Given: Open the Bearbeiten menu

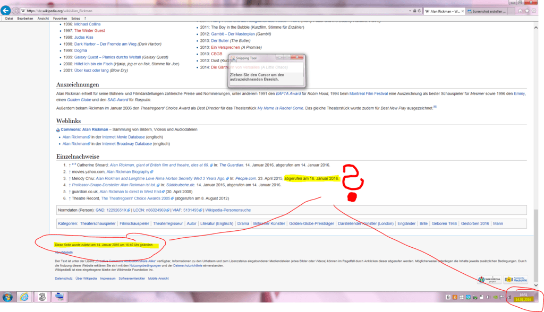Looking at the screenshot, I should click(25, 19).
